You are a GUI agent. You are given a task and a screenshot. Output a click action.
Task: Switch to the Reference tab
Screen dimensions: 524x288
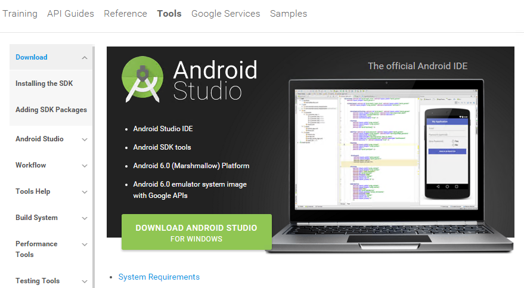pyautogui.click(x=125, y=13)
